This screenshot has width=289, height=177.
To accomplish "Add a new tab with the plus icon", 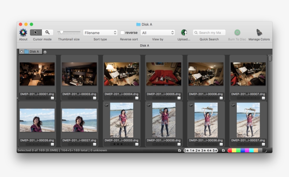I will pos(45,52).
